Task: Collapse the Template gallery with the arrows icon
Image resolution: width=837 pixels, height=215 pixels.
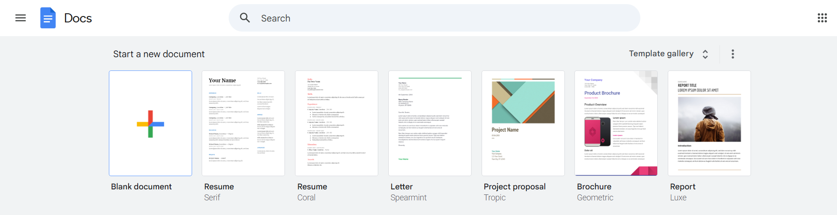Action: [x=705, y=54]
